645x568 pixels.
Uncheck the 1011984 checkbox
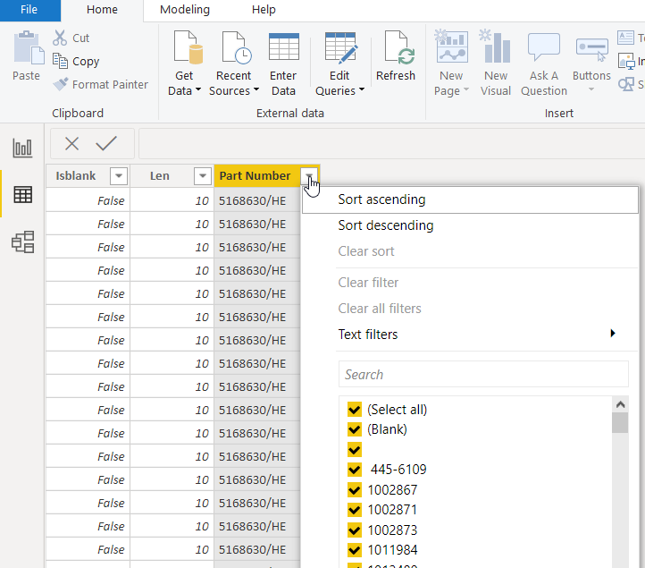coord(354,550)
